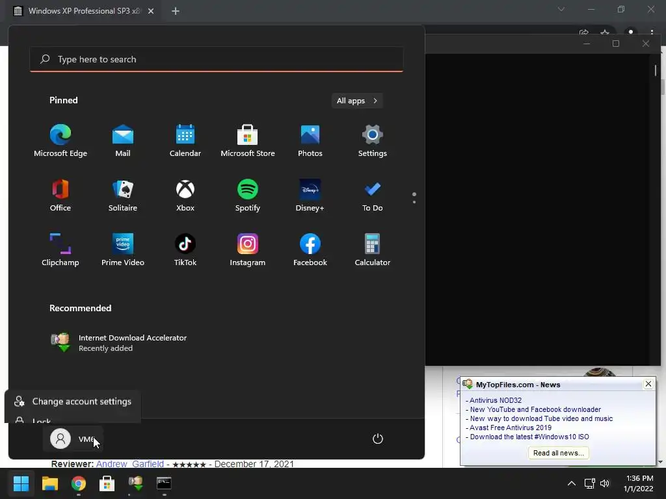Show all apps list

click(357, 101)
